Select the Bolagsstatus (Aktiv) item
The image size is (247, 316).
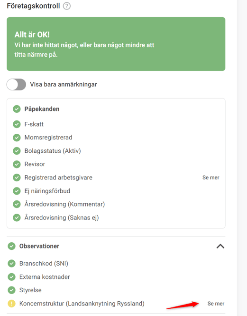(x=53, y=151)
